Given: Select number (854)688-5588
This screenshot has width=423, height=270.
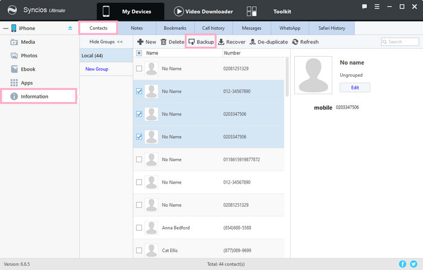Looking at the screenshot, I should coord(237,228).
